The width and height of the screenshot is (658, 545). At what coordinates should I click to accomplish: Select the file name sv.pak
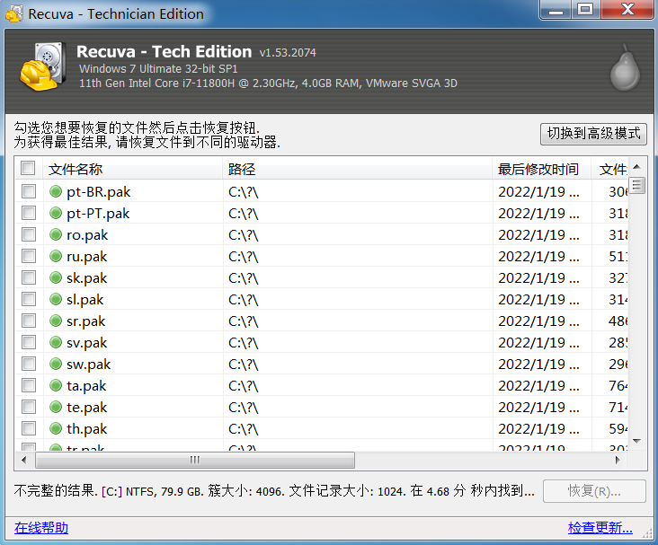tap(87, 343)
